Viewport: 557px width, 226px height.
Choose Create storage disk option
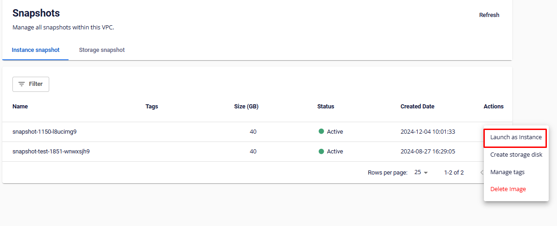pyautogui.click(x=516, y=155)
